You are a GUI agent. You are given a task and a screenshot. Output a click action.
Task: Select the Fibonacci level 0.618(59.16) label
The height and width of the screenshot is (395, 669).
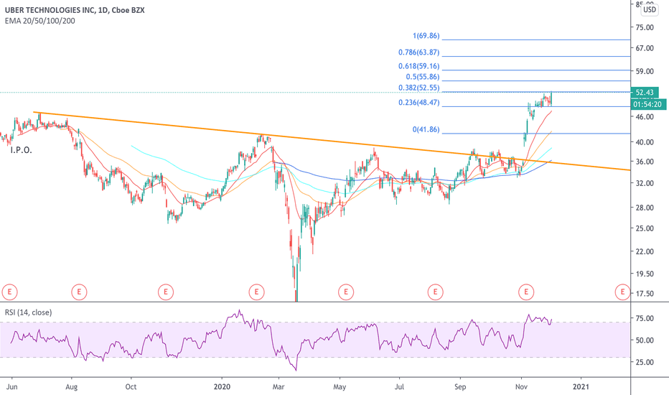pos(419,66)
